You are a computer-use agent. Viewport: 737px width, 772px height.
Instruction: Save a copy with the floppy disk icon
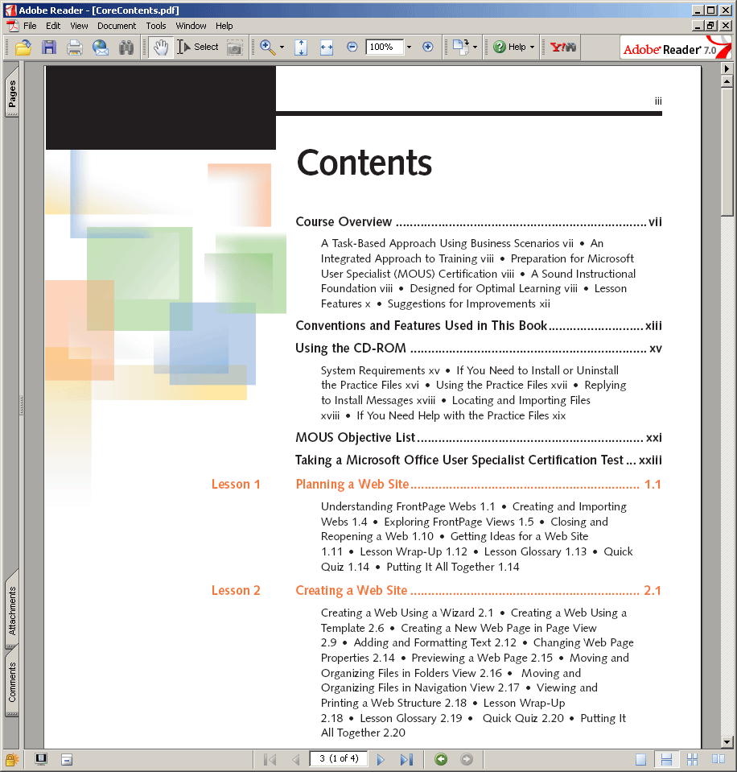49,47
